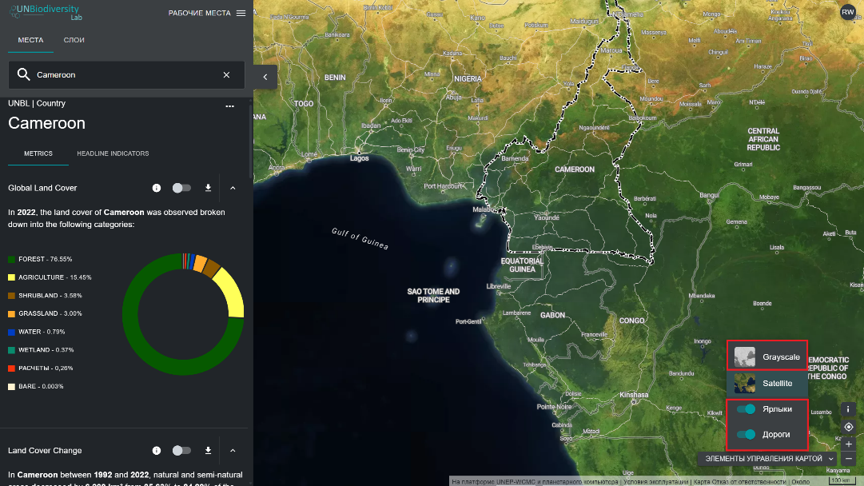Enable the Land Cover Change layer switch
Viewport: 864px width, 486px height.
tap(181, 451)
